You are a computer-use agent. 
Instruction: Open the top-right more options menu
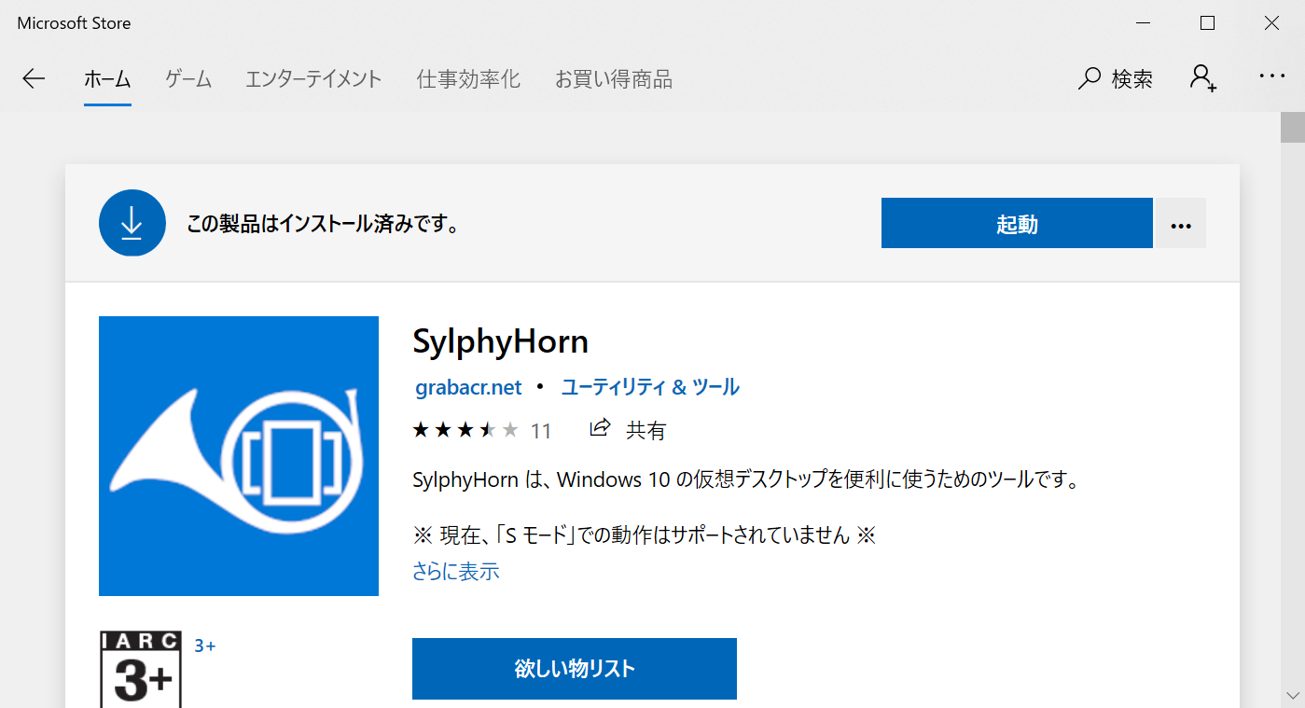coord(1272,76)
